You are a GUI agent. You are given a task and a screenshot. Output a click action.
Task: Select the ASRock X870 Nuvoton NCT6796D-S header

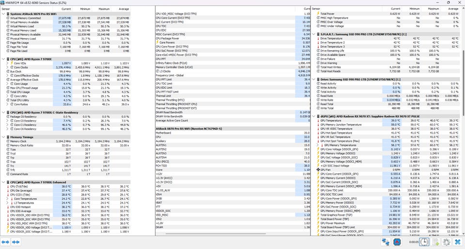233,129
